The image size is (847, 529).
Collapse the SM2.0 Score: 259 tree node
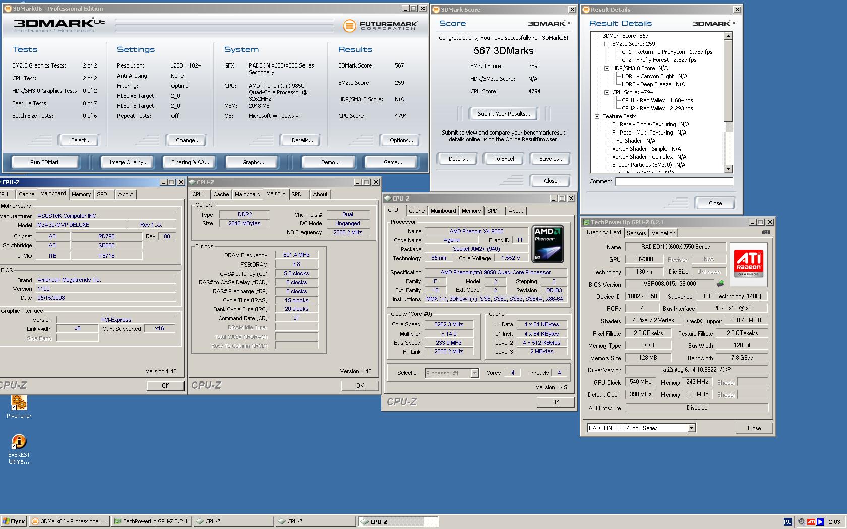pos(607,44)
